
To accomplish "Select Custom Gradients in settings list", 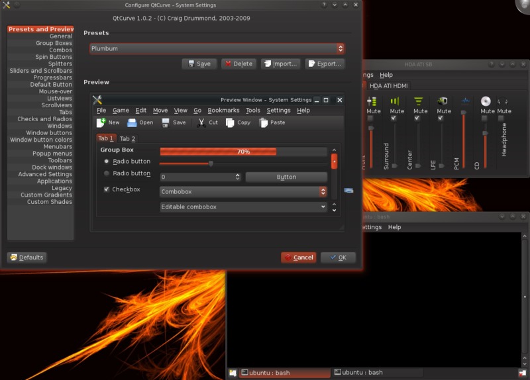I will [x=46, y=195].
